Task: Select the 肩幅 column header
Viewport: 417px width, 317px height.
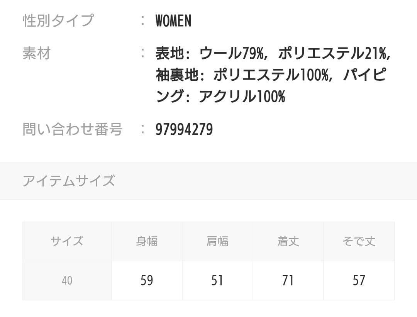Action: pyautogui.click(x=217, y=241)
